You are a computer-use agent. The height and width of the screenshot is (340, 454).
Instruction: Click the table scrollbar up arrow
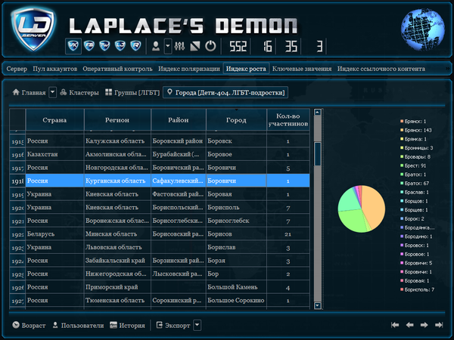(318, 112)
